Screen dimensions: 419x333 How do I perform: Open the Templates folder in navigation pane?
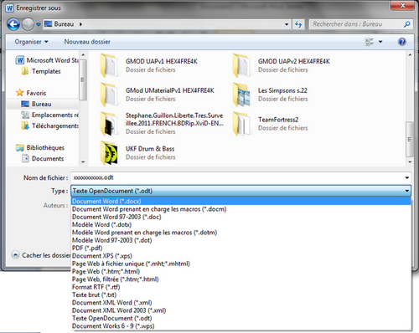[41, 71]
